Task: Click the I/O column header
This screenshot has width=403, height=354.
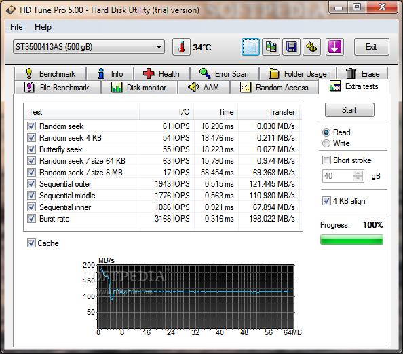Action: pos(166,112)
